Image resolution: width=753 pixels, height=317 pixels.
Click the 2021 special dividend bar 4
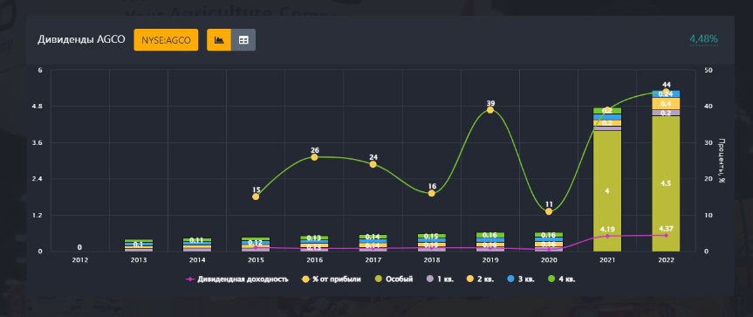click(x=607, y=191)
